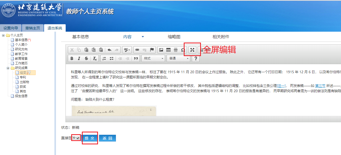This screenshot has width=341, height=155.
Task: Collapse the 研究成果 tree folder
Action: pos(8,68)
